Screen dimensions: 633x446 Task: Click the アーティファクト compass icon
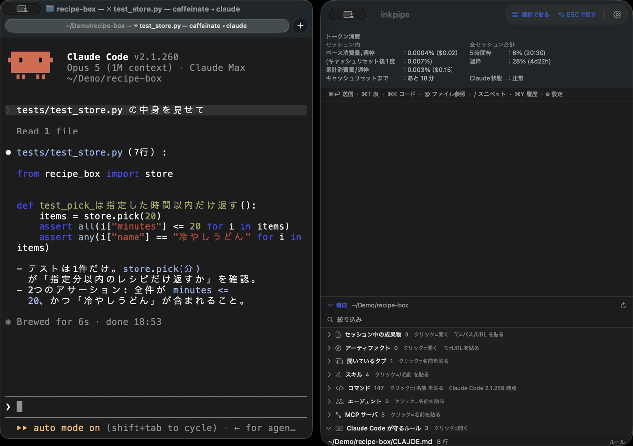pyautogui.click(x=338, y=348)
